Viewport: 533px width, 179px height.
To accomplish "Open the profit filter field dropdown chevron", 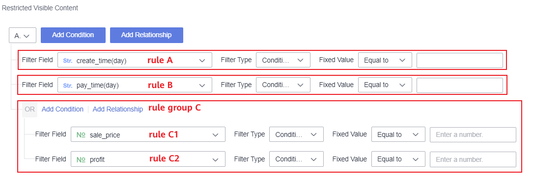I will (x=215, y=160).
